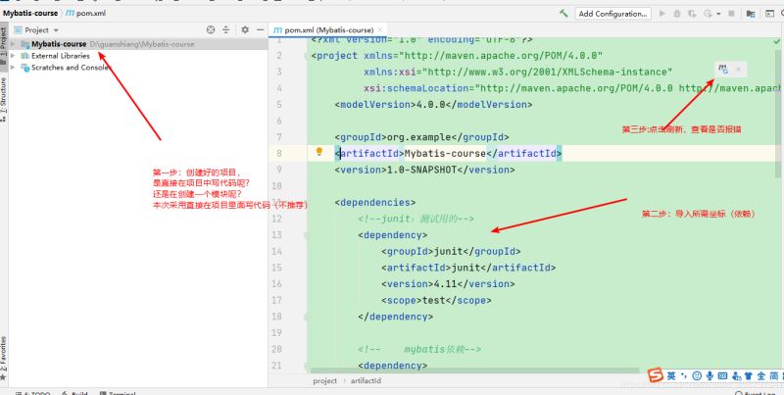
Task: Select Scratches and Consoles in project tree
Action: [71, 68]
